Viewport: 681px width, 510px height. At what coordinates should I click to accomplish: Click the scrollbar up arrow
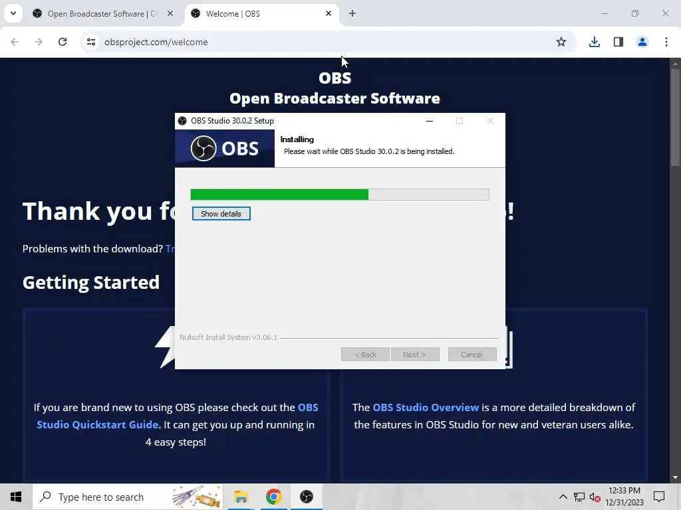pyautogui.click(x=675, y=64)
